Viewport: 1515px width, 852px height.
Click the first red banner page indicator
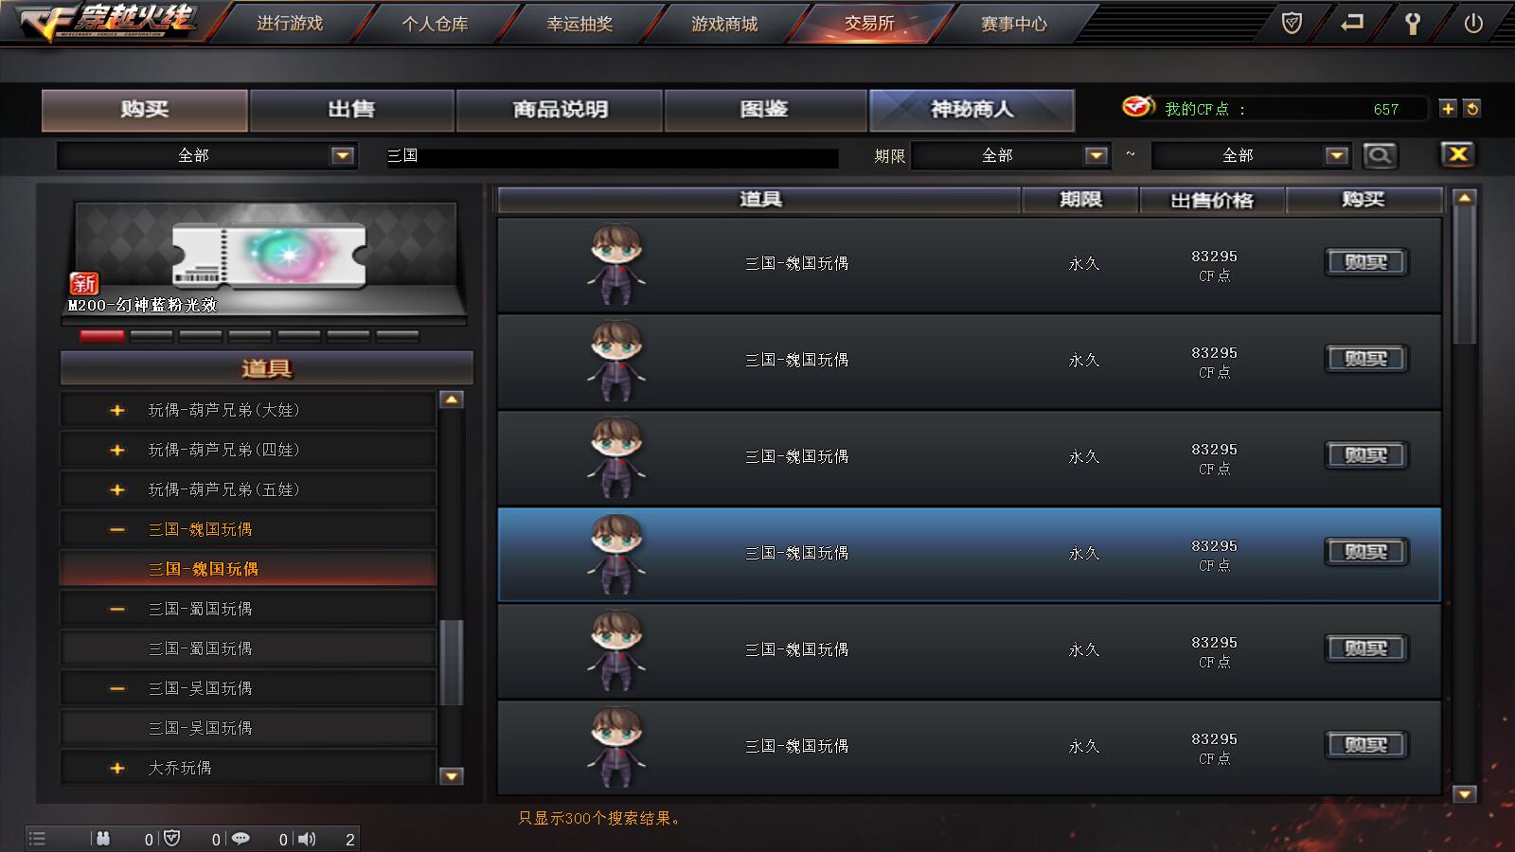(x=102, y=336)
